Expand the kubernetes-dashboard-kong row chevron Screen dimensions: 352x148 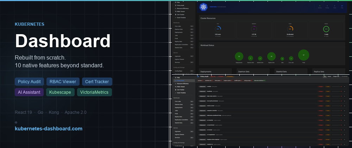click(344, 116)
